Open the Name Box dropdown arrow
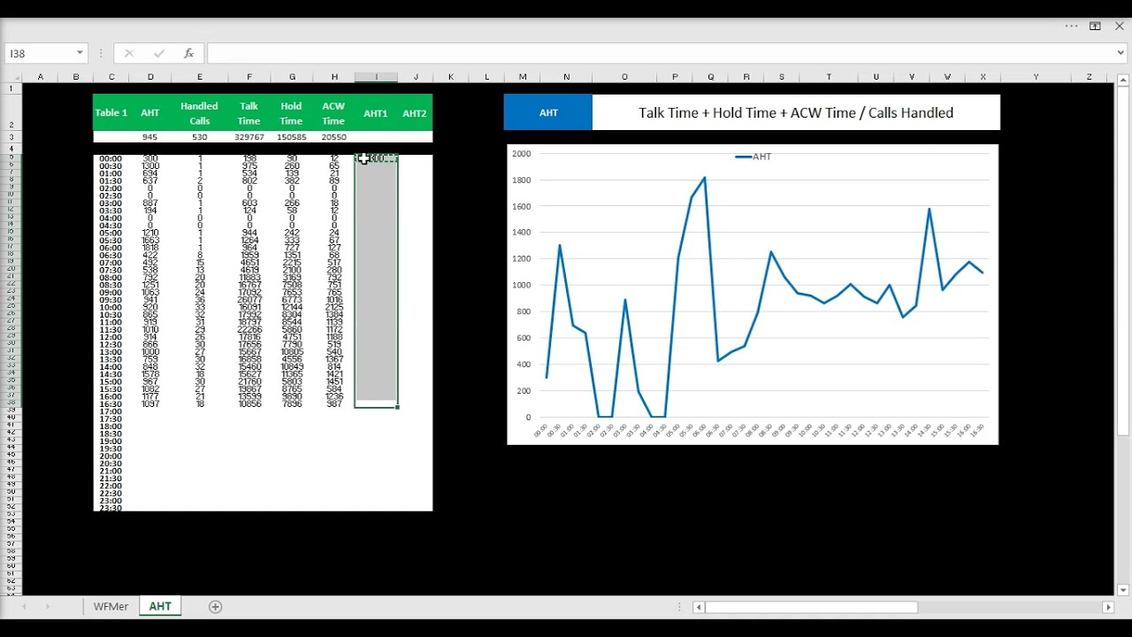1132x637 pixels. click(x=80, y=54)
